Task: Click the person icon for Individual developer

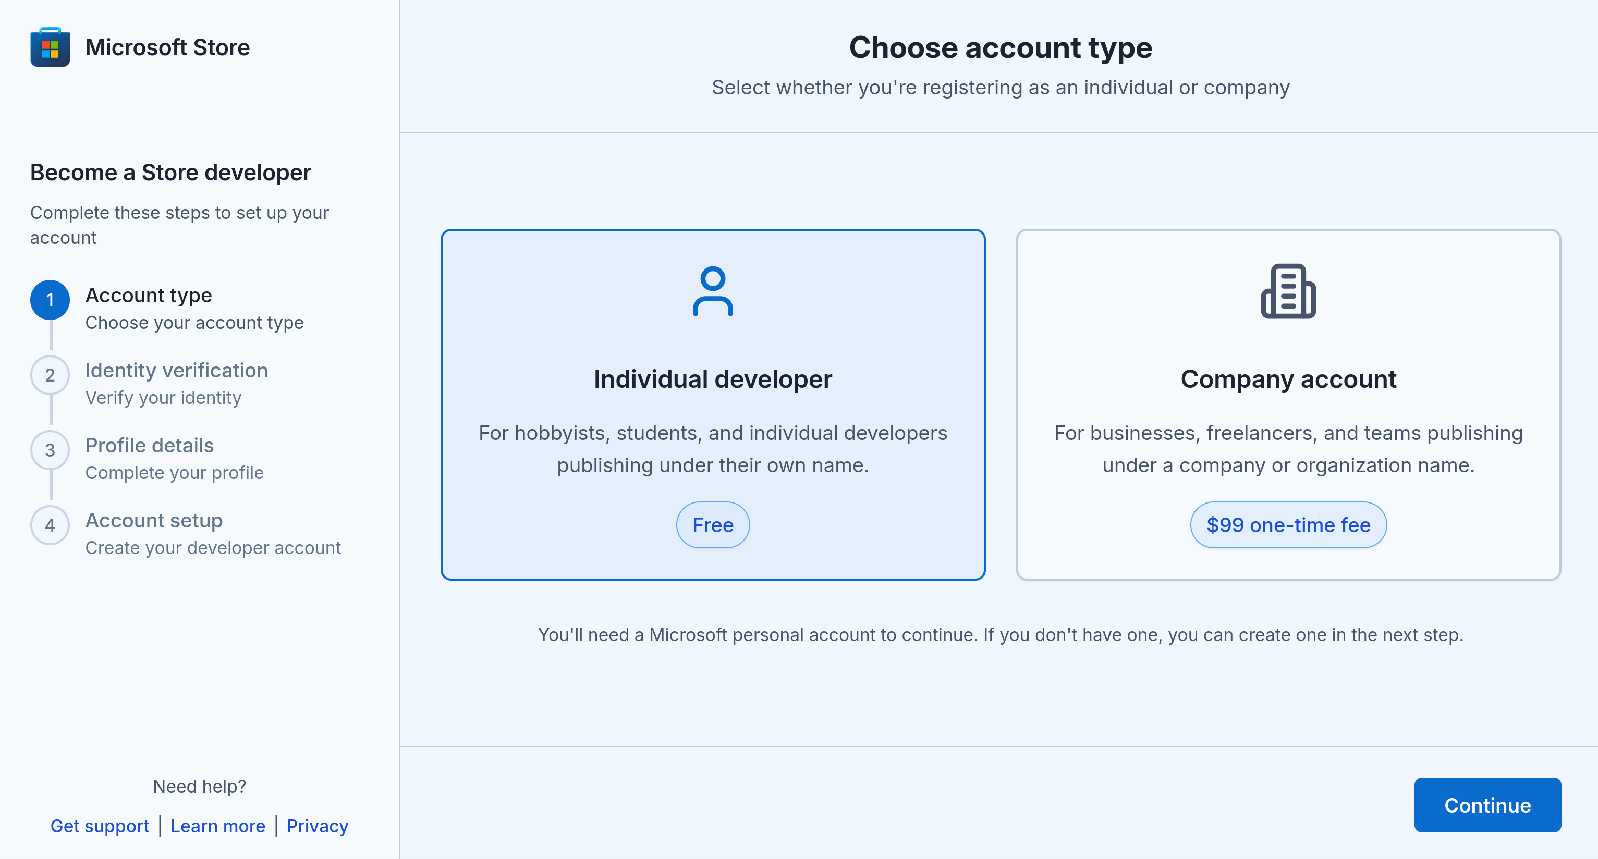Action: pos(712,291)
